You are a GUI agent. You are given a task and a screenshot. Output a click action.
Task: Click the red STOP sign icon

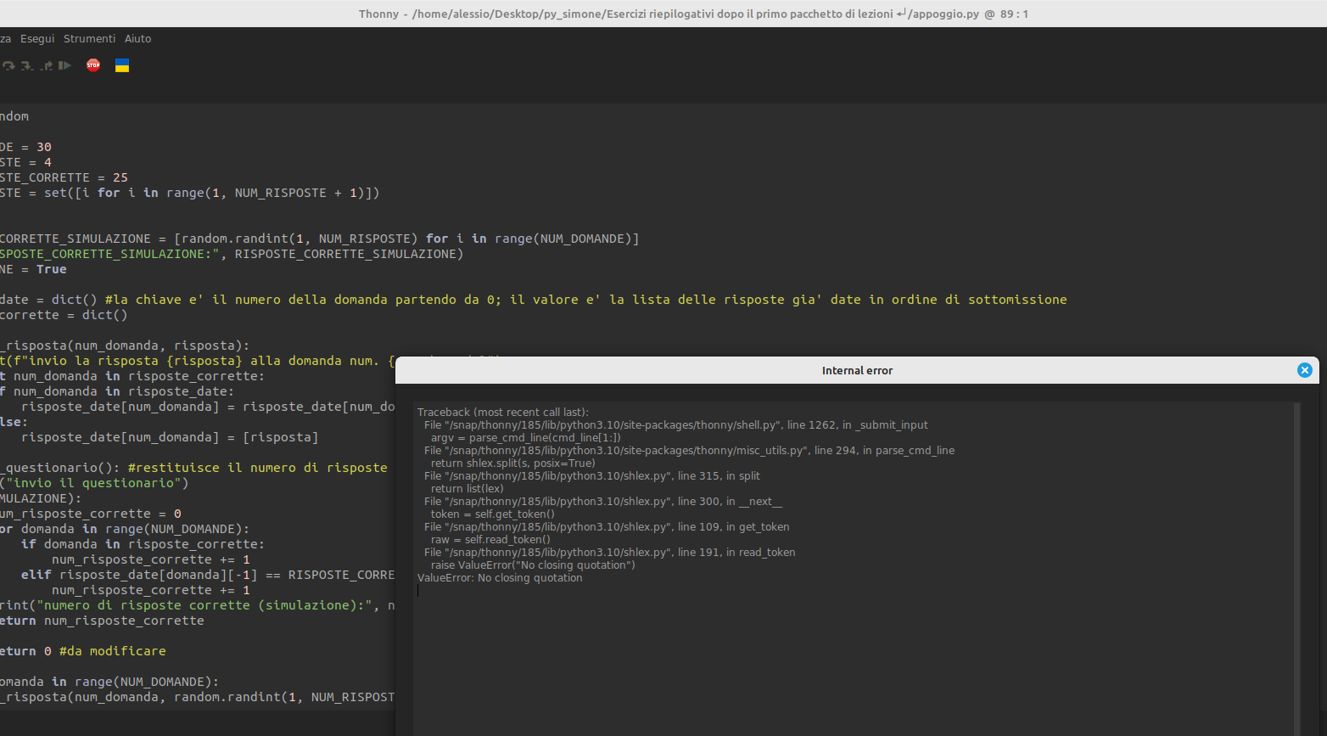pyautogui.click(x=92, y=65)
